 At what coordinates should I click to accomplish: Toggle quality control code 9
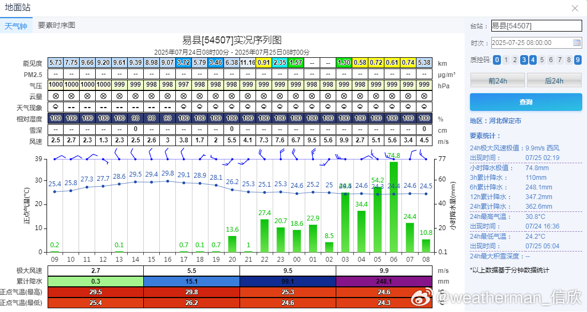point(577,59)
